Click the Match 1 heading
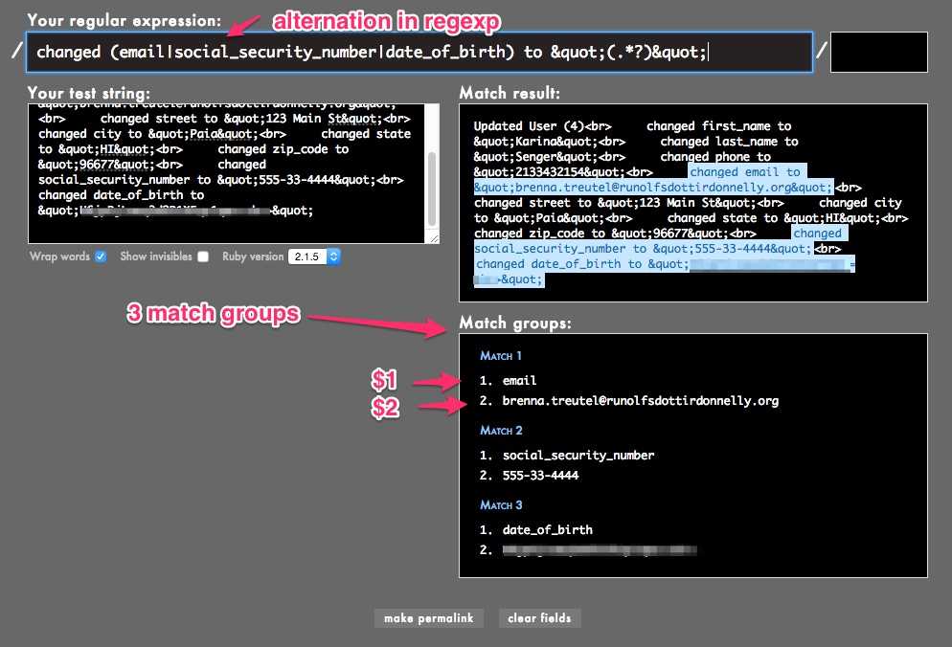952x647 pixels. click(x=501, y=356)
